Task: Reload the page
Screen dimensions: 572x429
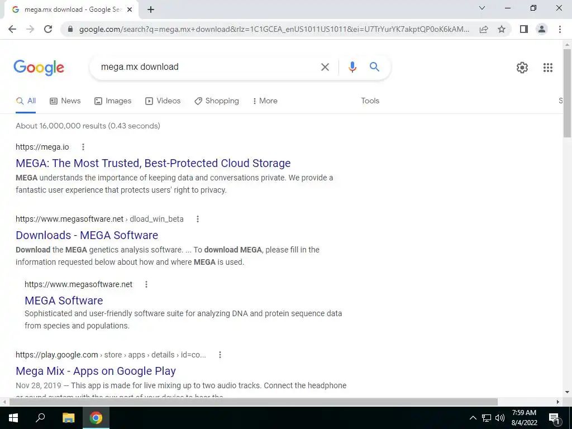Action: pyautogui.click(x=48, y=29)
